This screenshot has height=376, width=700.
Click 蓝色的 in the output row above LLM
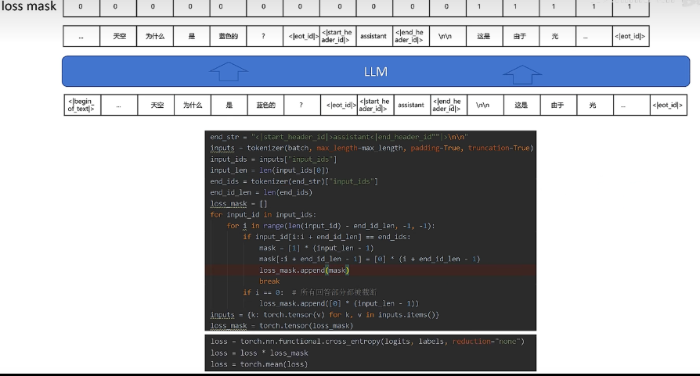pos(228,36)
